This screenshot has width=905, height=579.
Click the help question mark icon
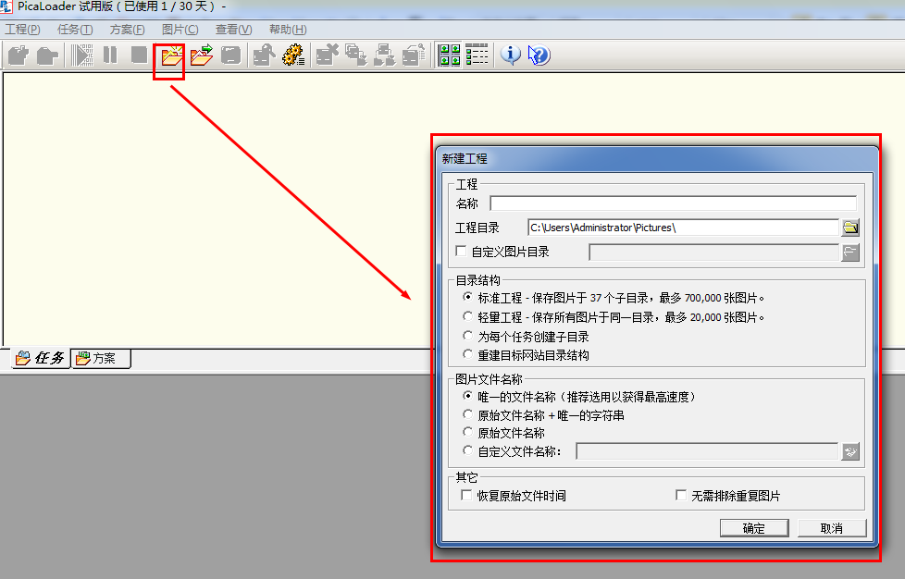tap(539, 55)
